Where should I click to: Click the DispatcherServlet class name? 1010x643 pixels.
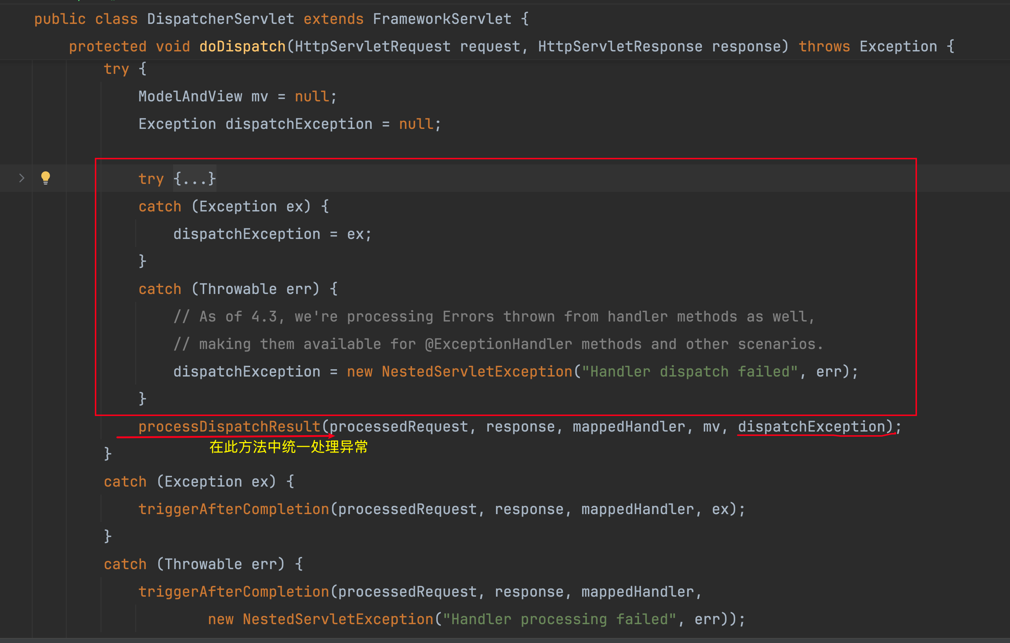click(x=220, y=19)
